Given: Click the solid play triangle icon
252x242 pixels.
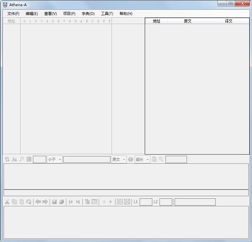Looking at the screenshot, I should [x=110, y=202].
